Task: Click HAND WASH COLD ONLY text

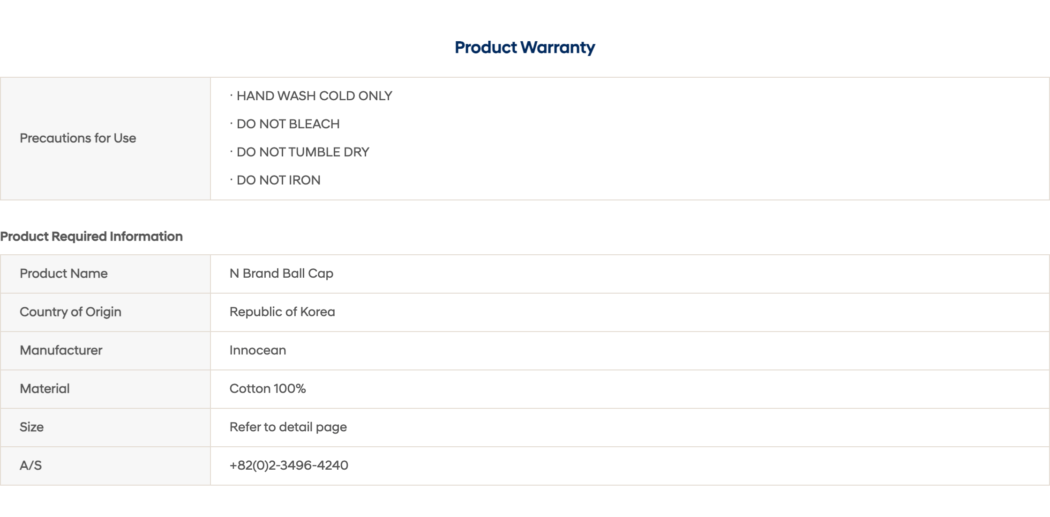Action: tap(314, 96)
